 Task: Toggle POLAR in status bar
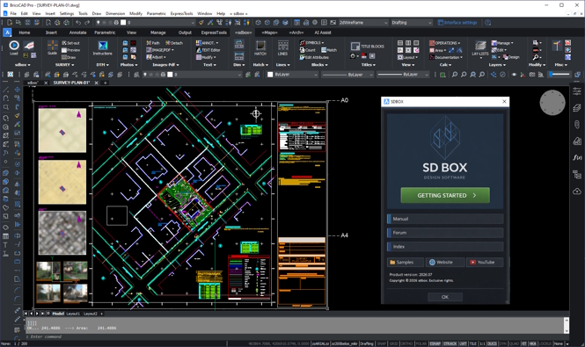click(x=420, y=343)
